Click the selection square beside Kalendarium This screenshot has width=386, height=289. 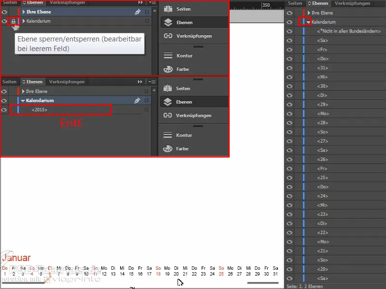148,21
